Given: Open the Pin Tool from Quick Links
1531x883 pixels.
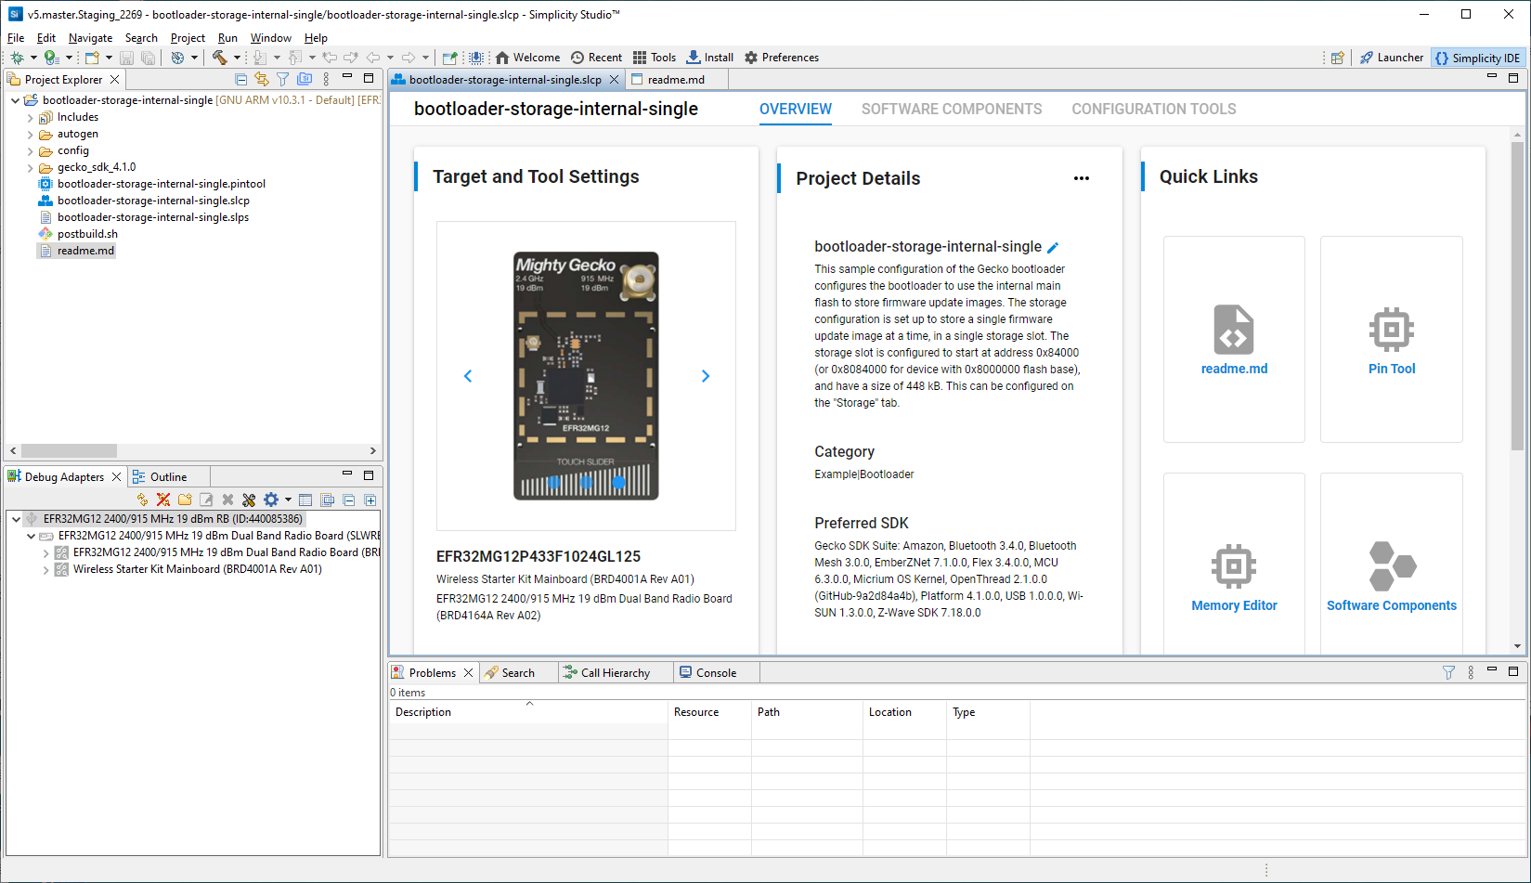Looking at the screenshot, I should coord(1391,339).
